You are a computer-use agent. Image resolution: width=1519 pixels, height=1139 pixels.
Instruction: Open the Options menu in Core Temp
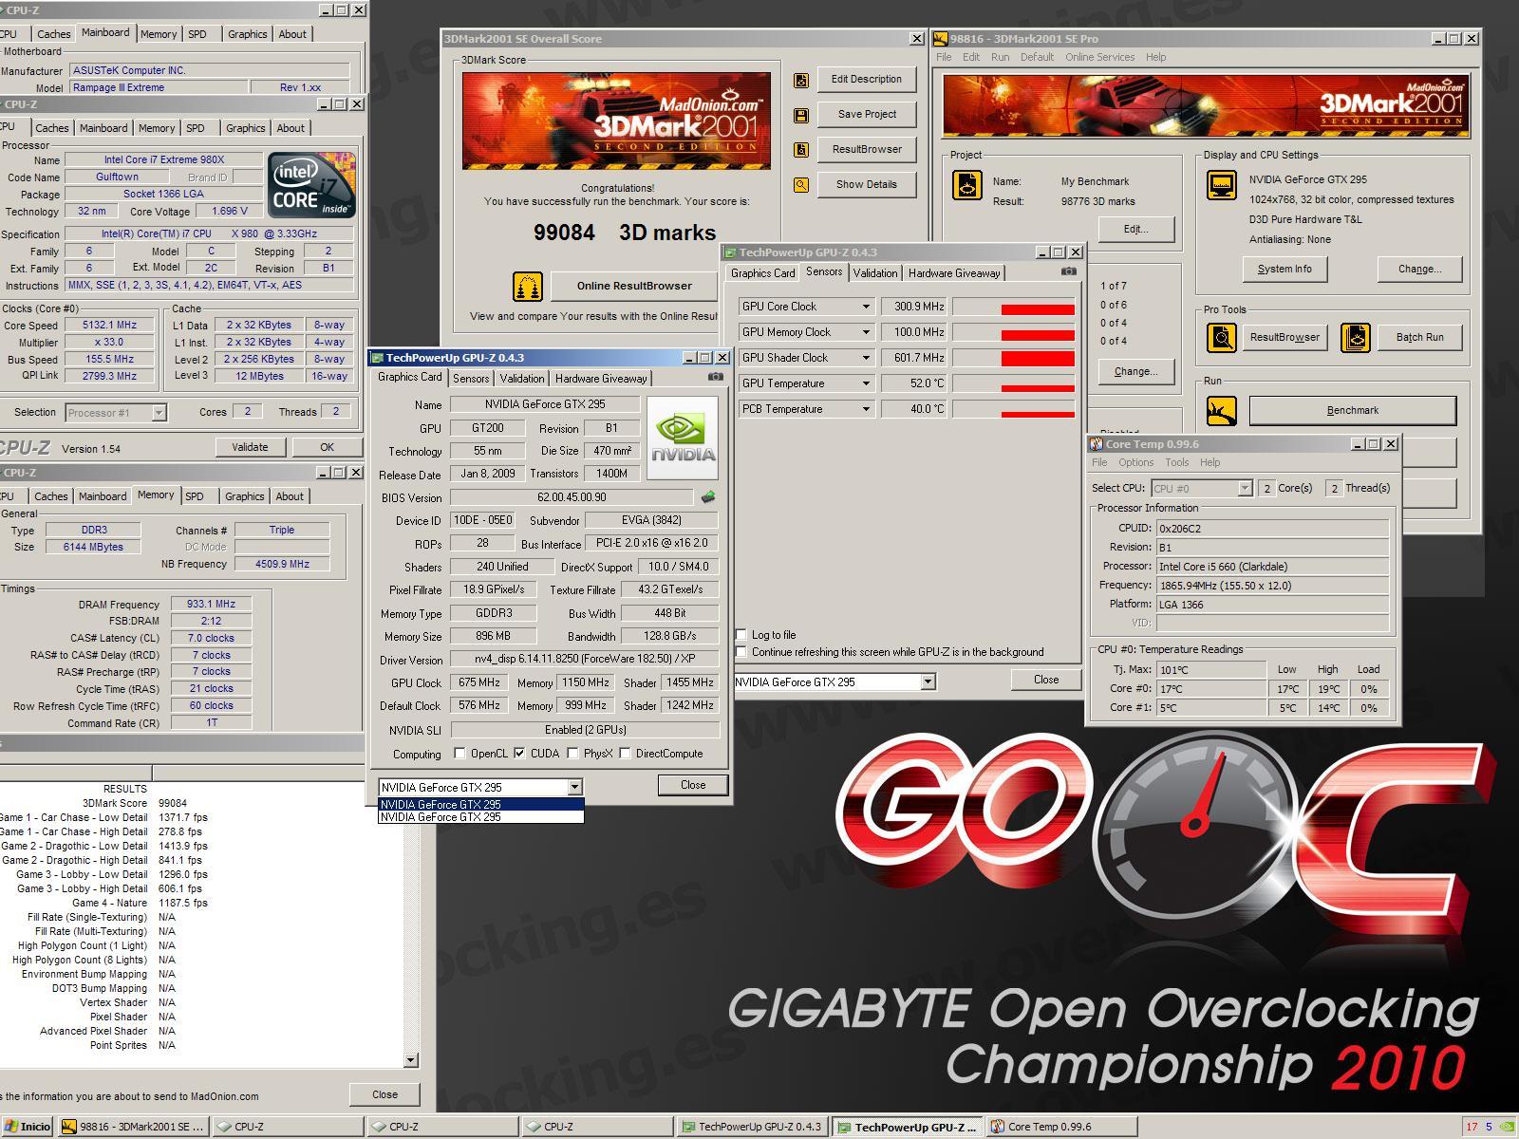1135,462
